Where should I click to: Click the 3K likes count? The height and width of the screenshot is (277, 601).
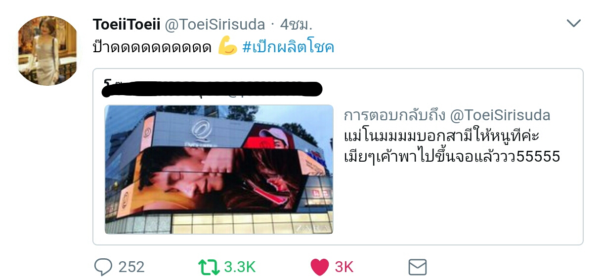point(344,267)
